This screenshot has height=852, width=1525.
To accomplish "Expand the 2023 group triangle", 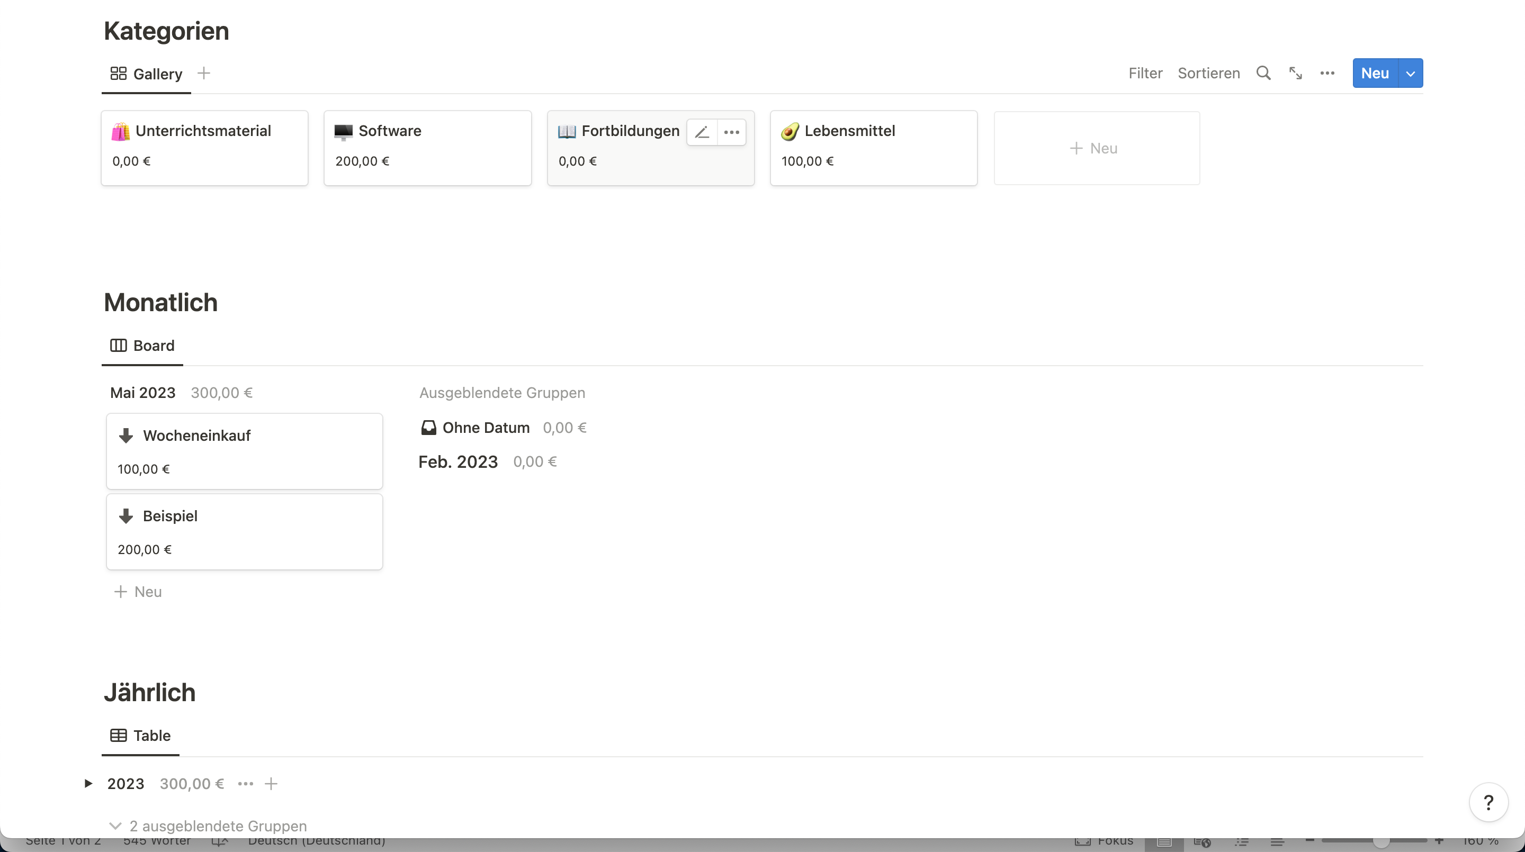I will coord(88,783).
